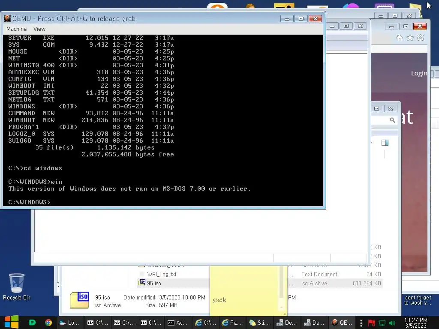Click the C:\WINDOWS> prompt line in QEMU
439x329 pixels.
click(x=30, y=202)
